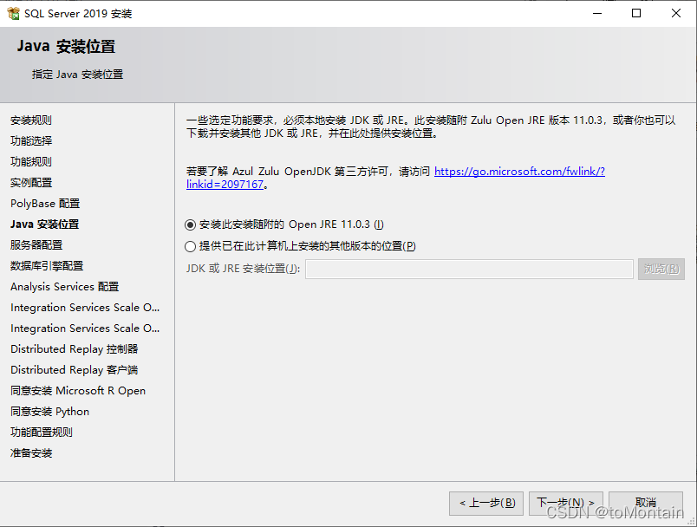Close the SQL Server 2019 setup window
The height and width of the screenshot is (527, 697).
(675, 13)
